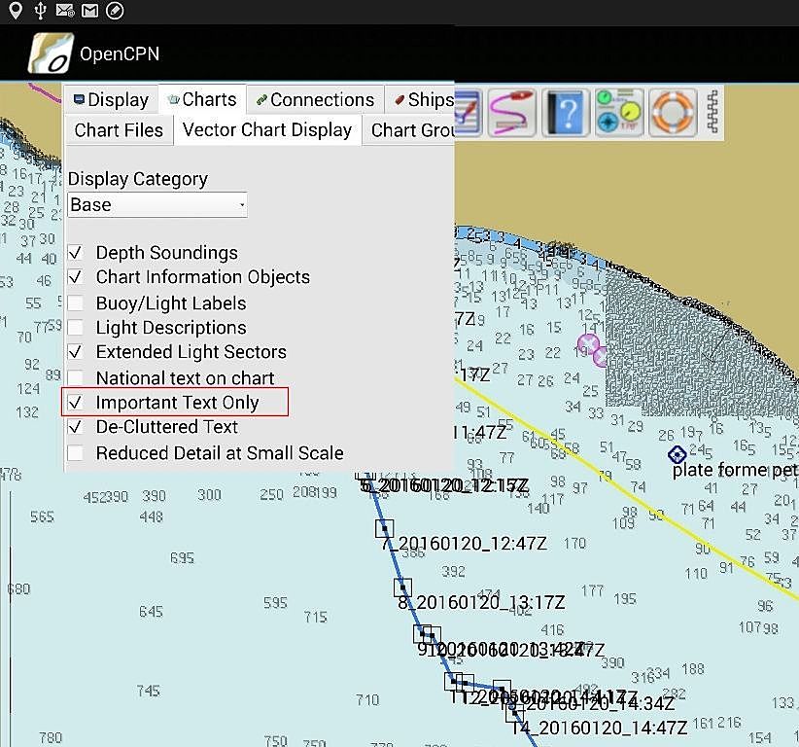
Task: Toggle De-Cluttered Text option
Action: pyautogui.click(x=76, y=427)
